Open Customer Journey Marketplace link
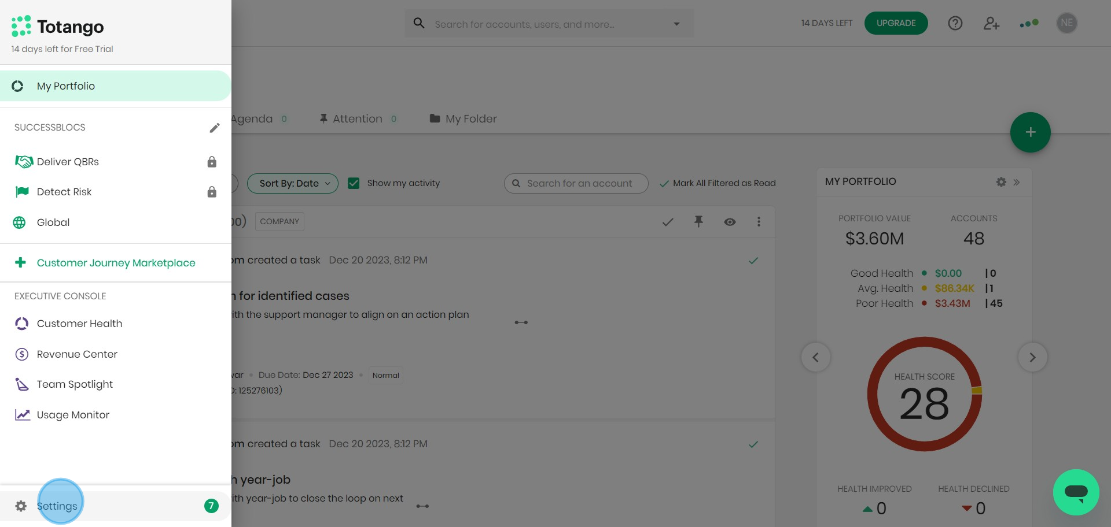The width and height of the screenshot is (1111, 527). pos(116,263)
